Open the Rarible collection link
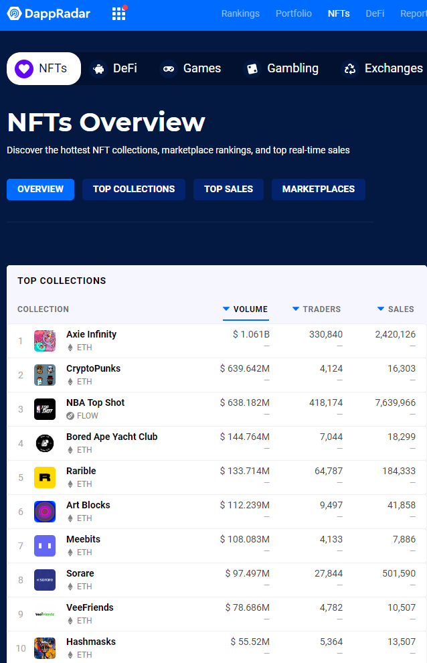427x663 pixels. 81,471
